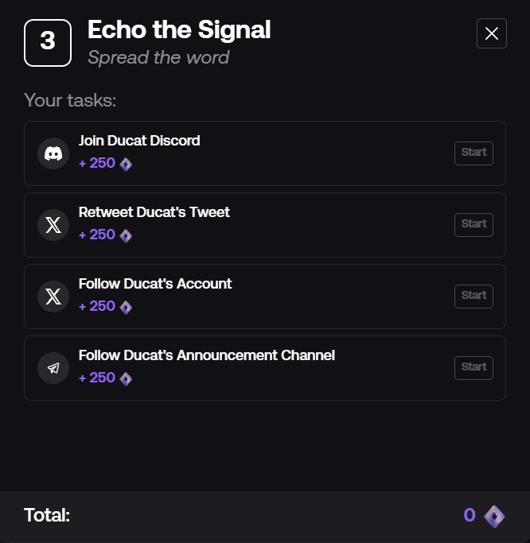Viewport: 530px width, 543px height.
Task: Click the gem icon under Retweet Ducat's Tweet
Action: click(126, 236)
